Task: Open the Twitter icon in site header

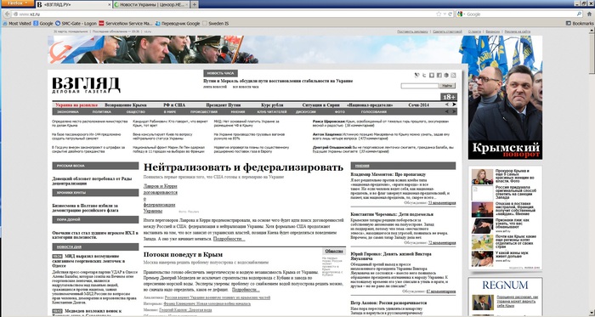Action: [x=424, y=76]
